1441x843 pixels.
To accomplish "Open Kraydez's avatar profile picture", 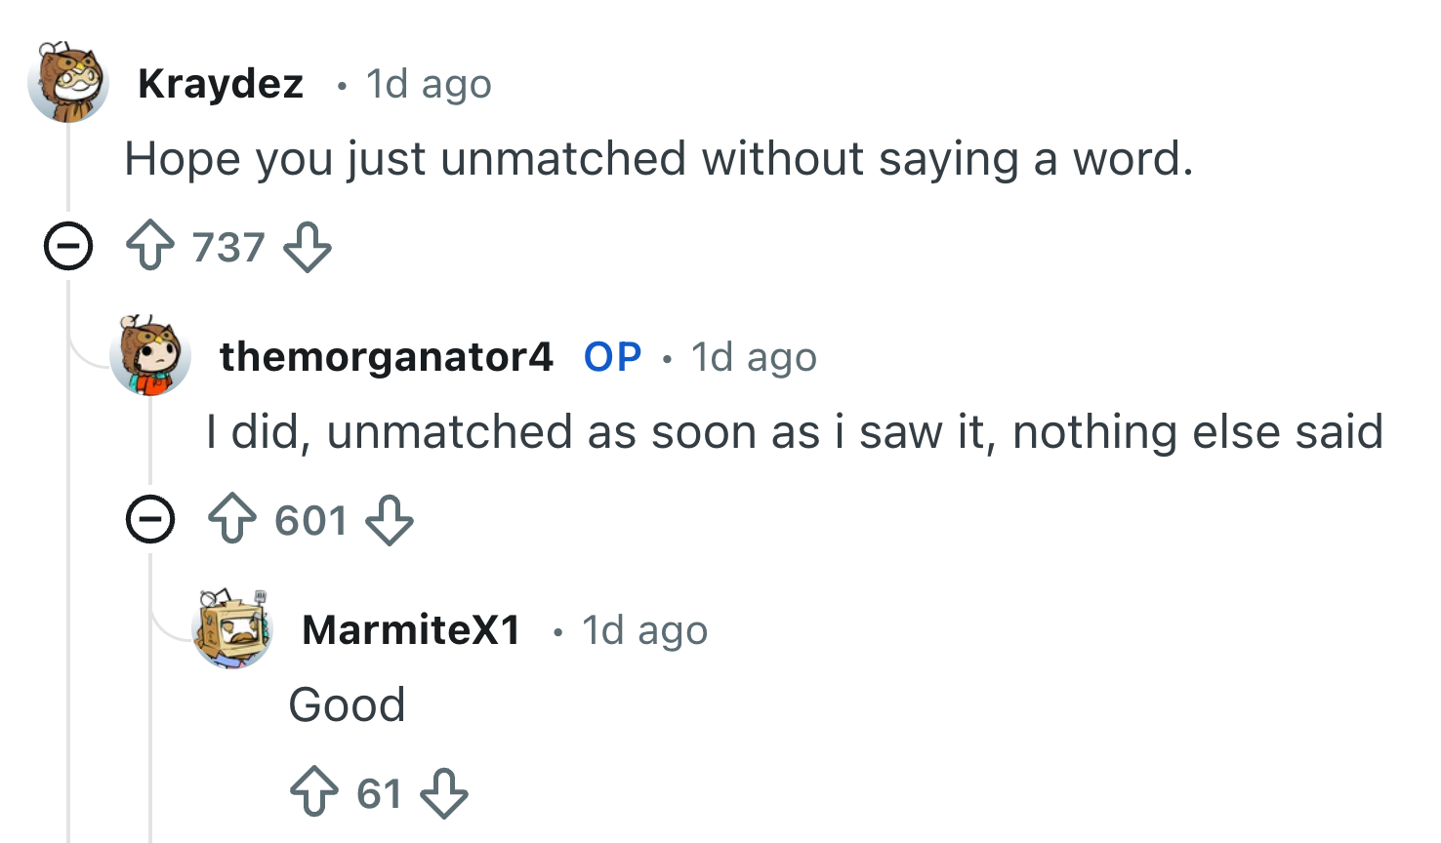I will [68, 83].
